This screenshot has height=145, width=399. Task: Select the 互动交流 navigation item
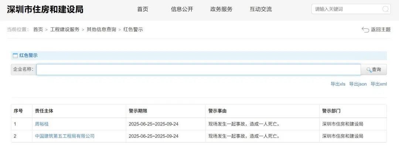[261, 9]
